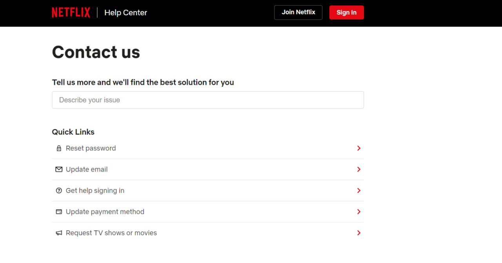Click the megaphone icon near Request TV shows or movies

click(59, 233)
